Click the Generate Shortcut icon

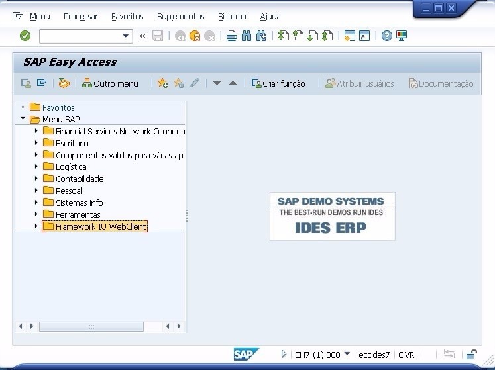364,36
